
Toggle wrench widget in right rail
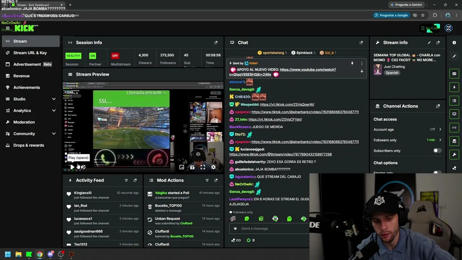tap(454, 155)
